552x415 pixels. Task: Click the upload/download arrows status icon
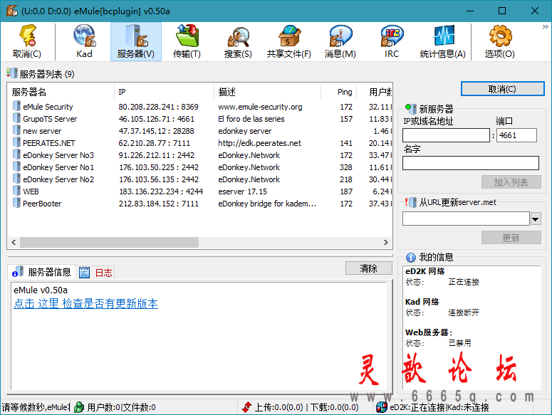coord(246,407)
